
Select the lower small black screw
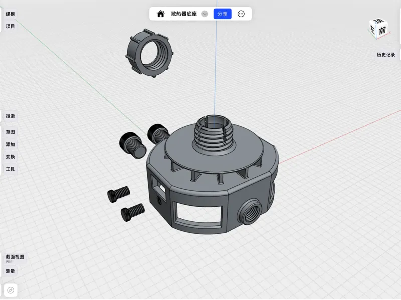[x=132, y=212]
